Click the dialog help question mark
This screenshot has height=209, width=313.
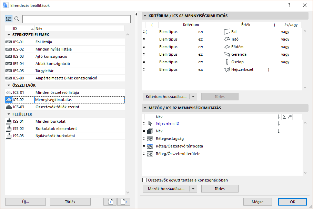289,5
